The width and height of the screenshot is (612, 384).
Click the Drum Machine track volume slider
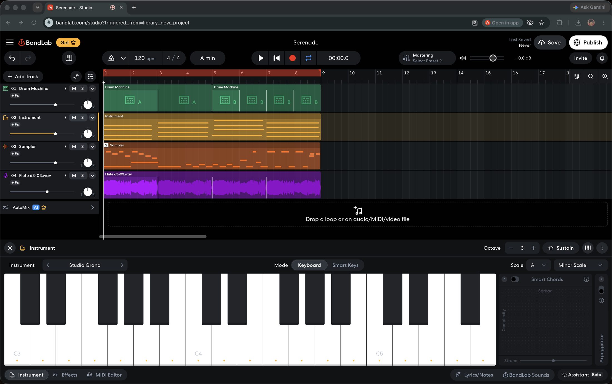point(42,105)
